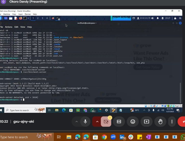Open the terminal Actions menu
The height and width of the screenshot is (141, 185).
(x=9, y=27)
